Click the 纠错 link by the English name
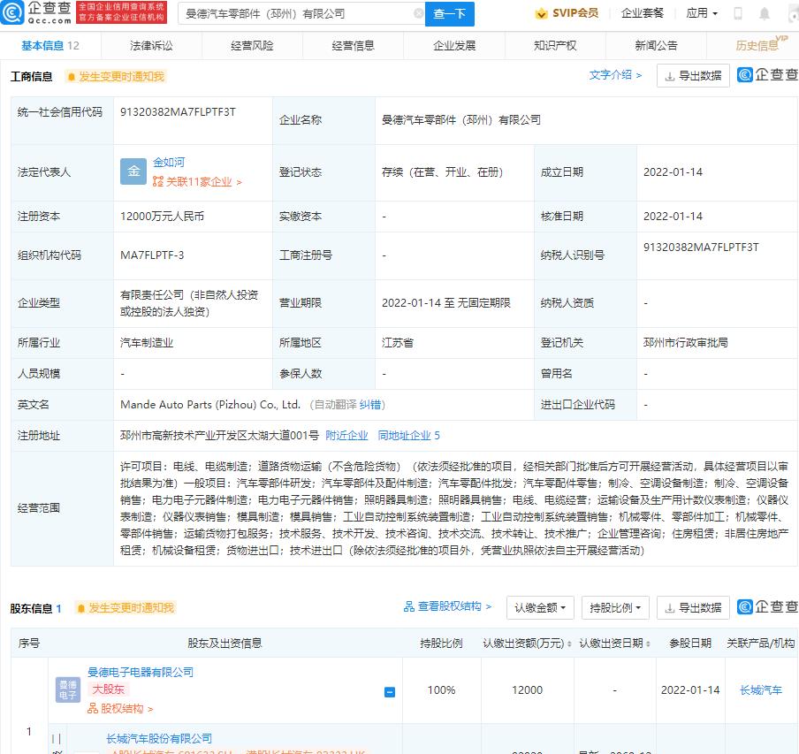The width and height of the screenshot is (799, 754). point(370,405)
